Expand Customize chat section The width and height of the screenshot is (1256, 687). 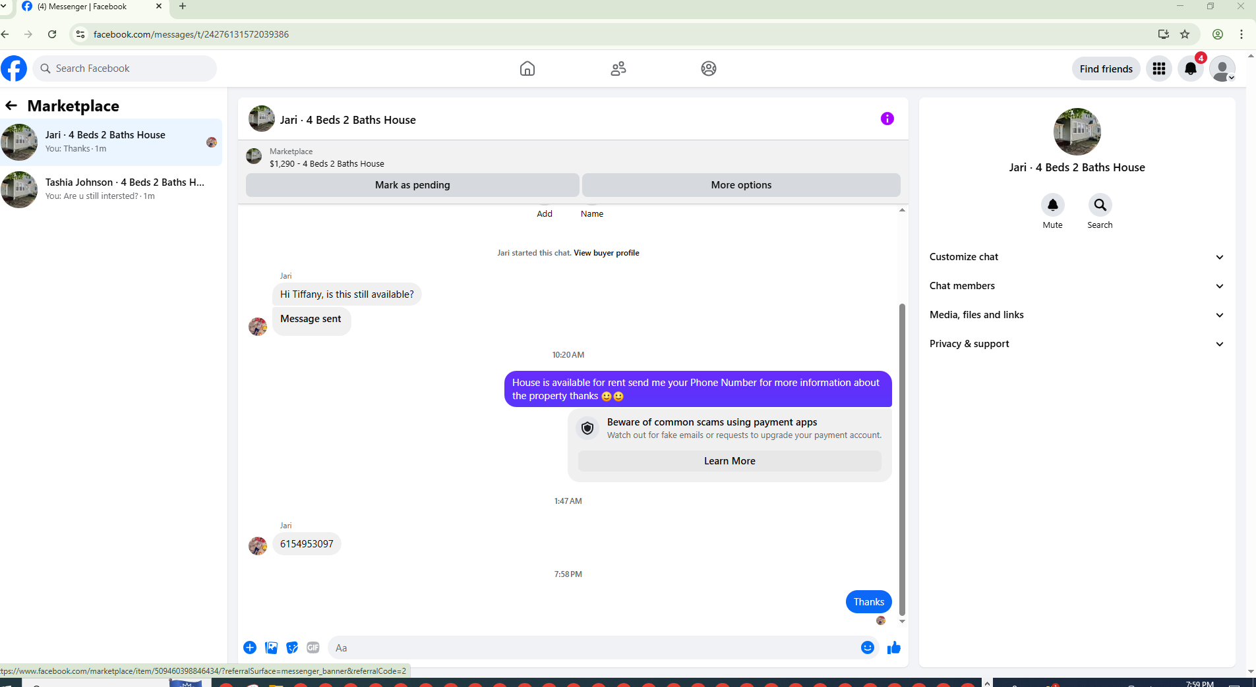(1077, 257)
